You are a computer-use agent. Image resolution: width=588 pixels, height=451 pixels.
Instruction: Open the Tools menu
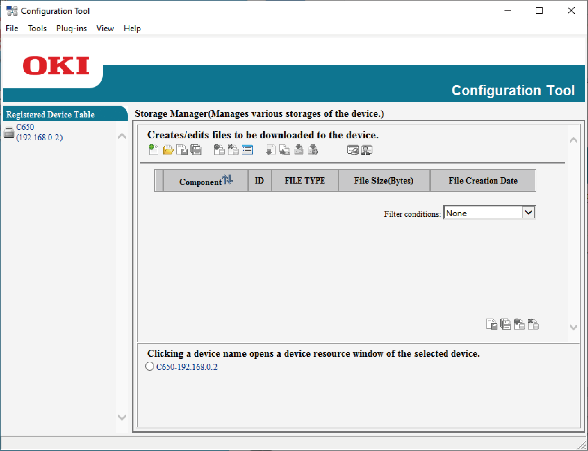pyautogui.click(x=37, y=28)
